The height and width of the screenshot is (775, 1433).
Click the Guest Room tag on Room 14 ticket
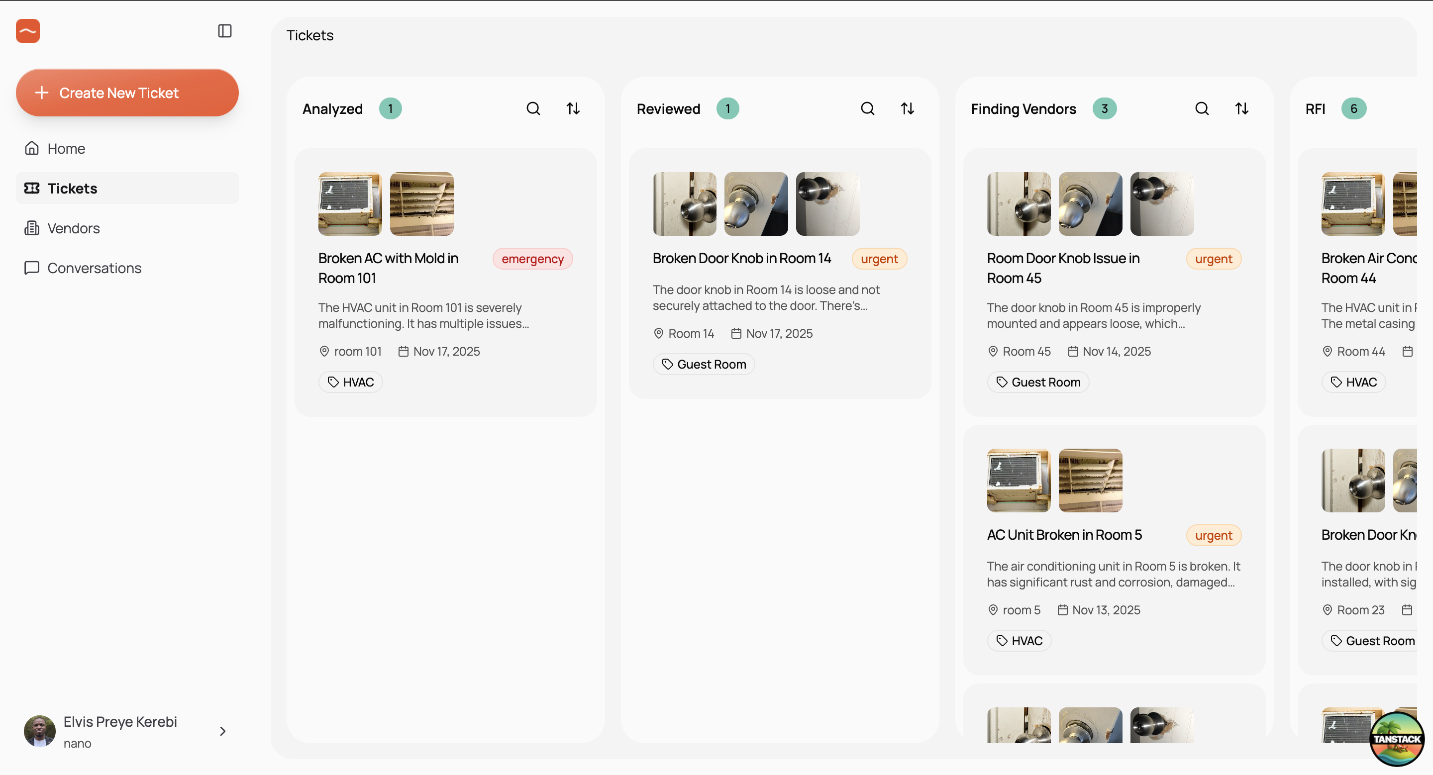coord(703,364)
